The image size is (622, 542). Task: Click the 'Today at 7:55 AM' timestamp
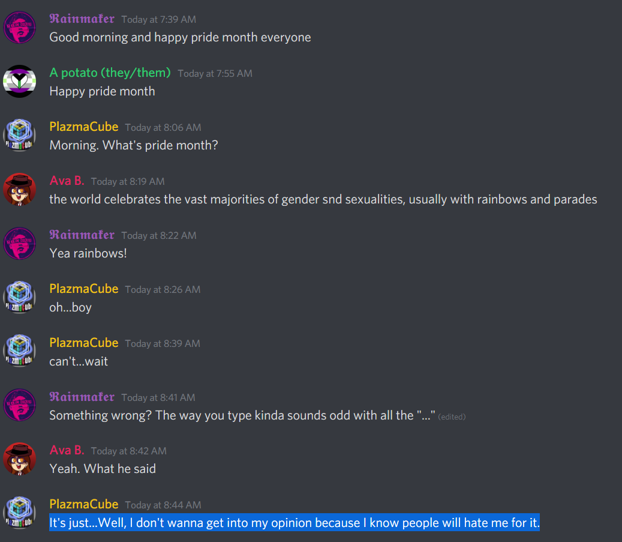tap(215, 73)
